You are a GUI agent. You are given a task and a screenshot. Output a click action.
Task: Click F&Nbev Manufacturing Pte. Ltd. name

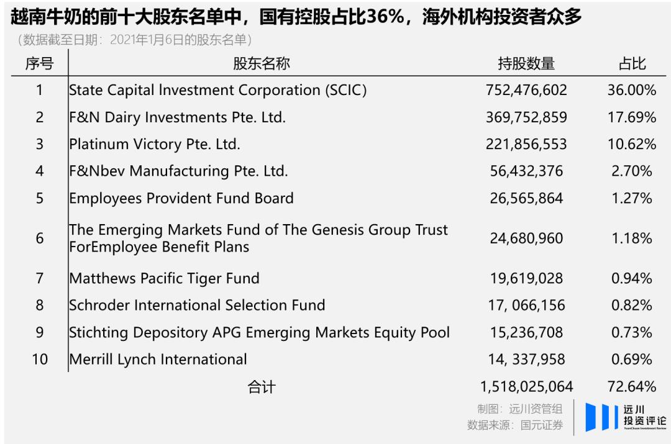(179, 171)
